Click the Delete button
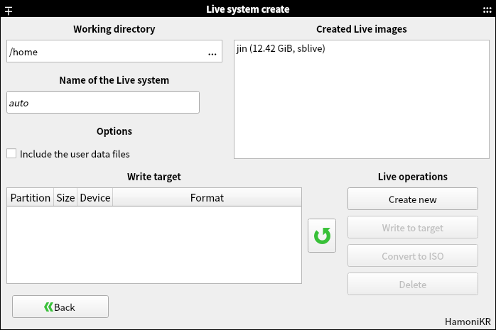 412,285
